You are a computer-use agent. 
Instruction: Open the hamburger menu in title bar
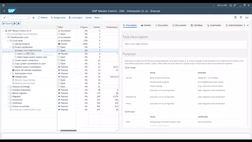[x=3, y=5]
